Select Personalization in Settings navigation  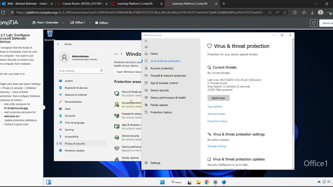81,102
